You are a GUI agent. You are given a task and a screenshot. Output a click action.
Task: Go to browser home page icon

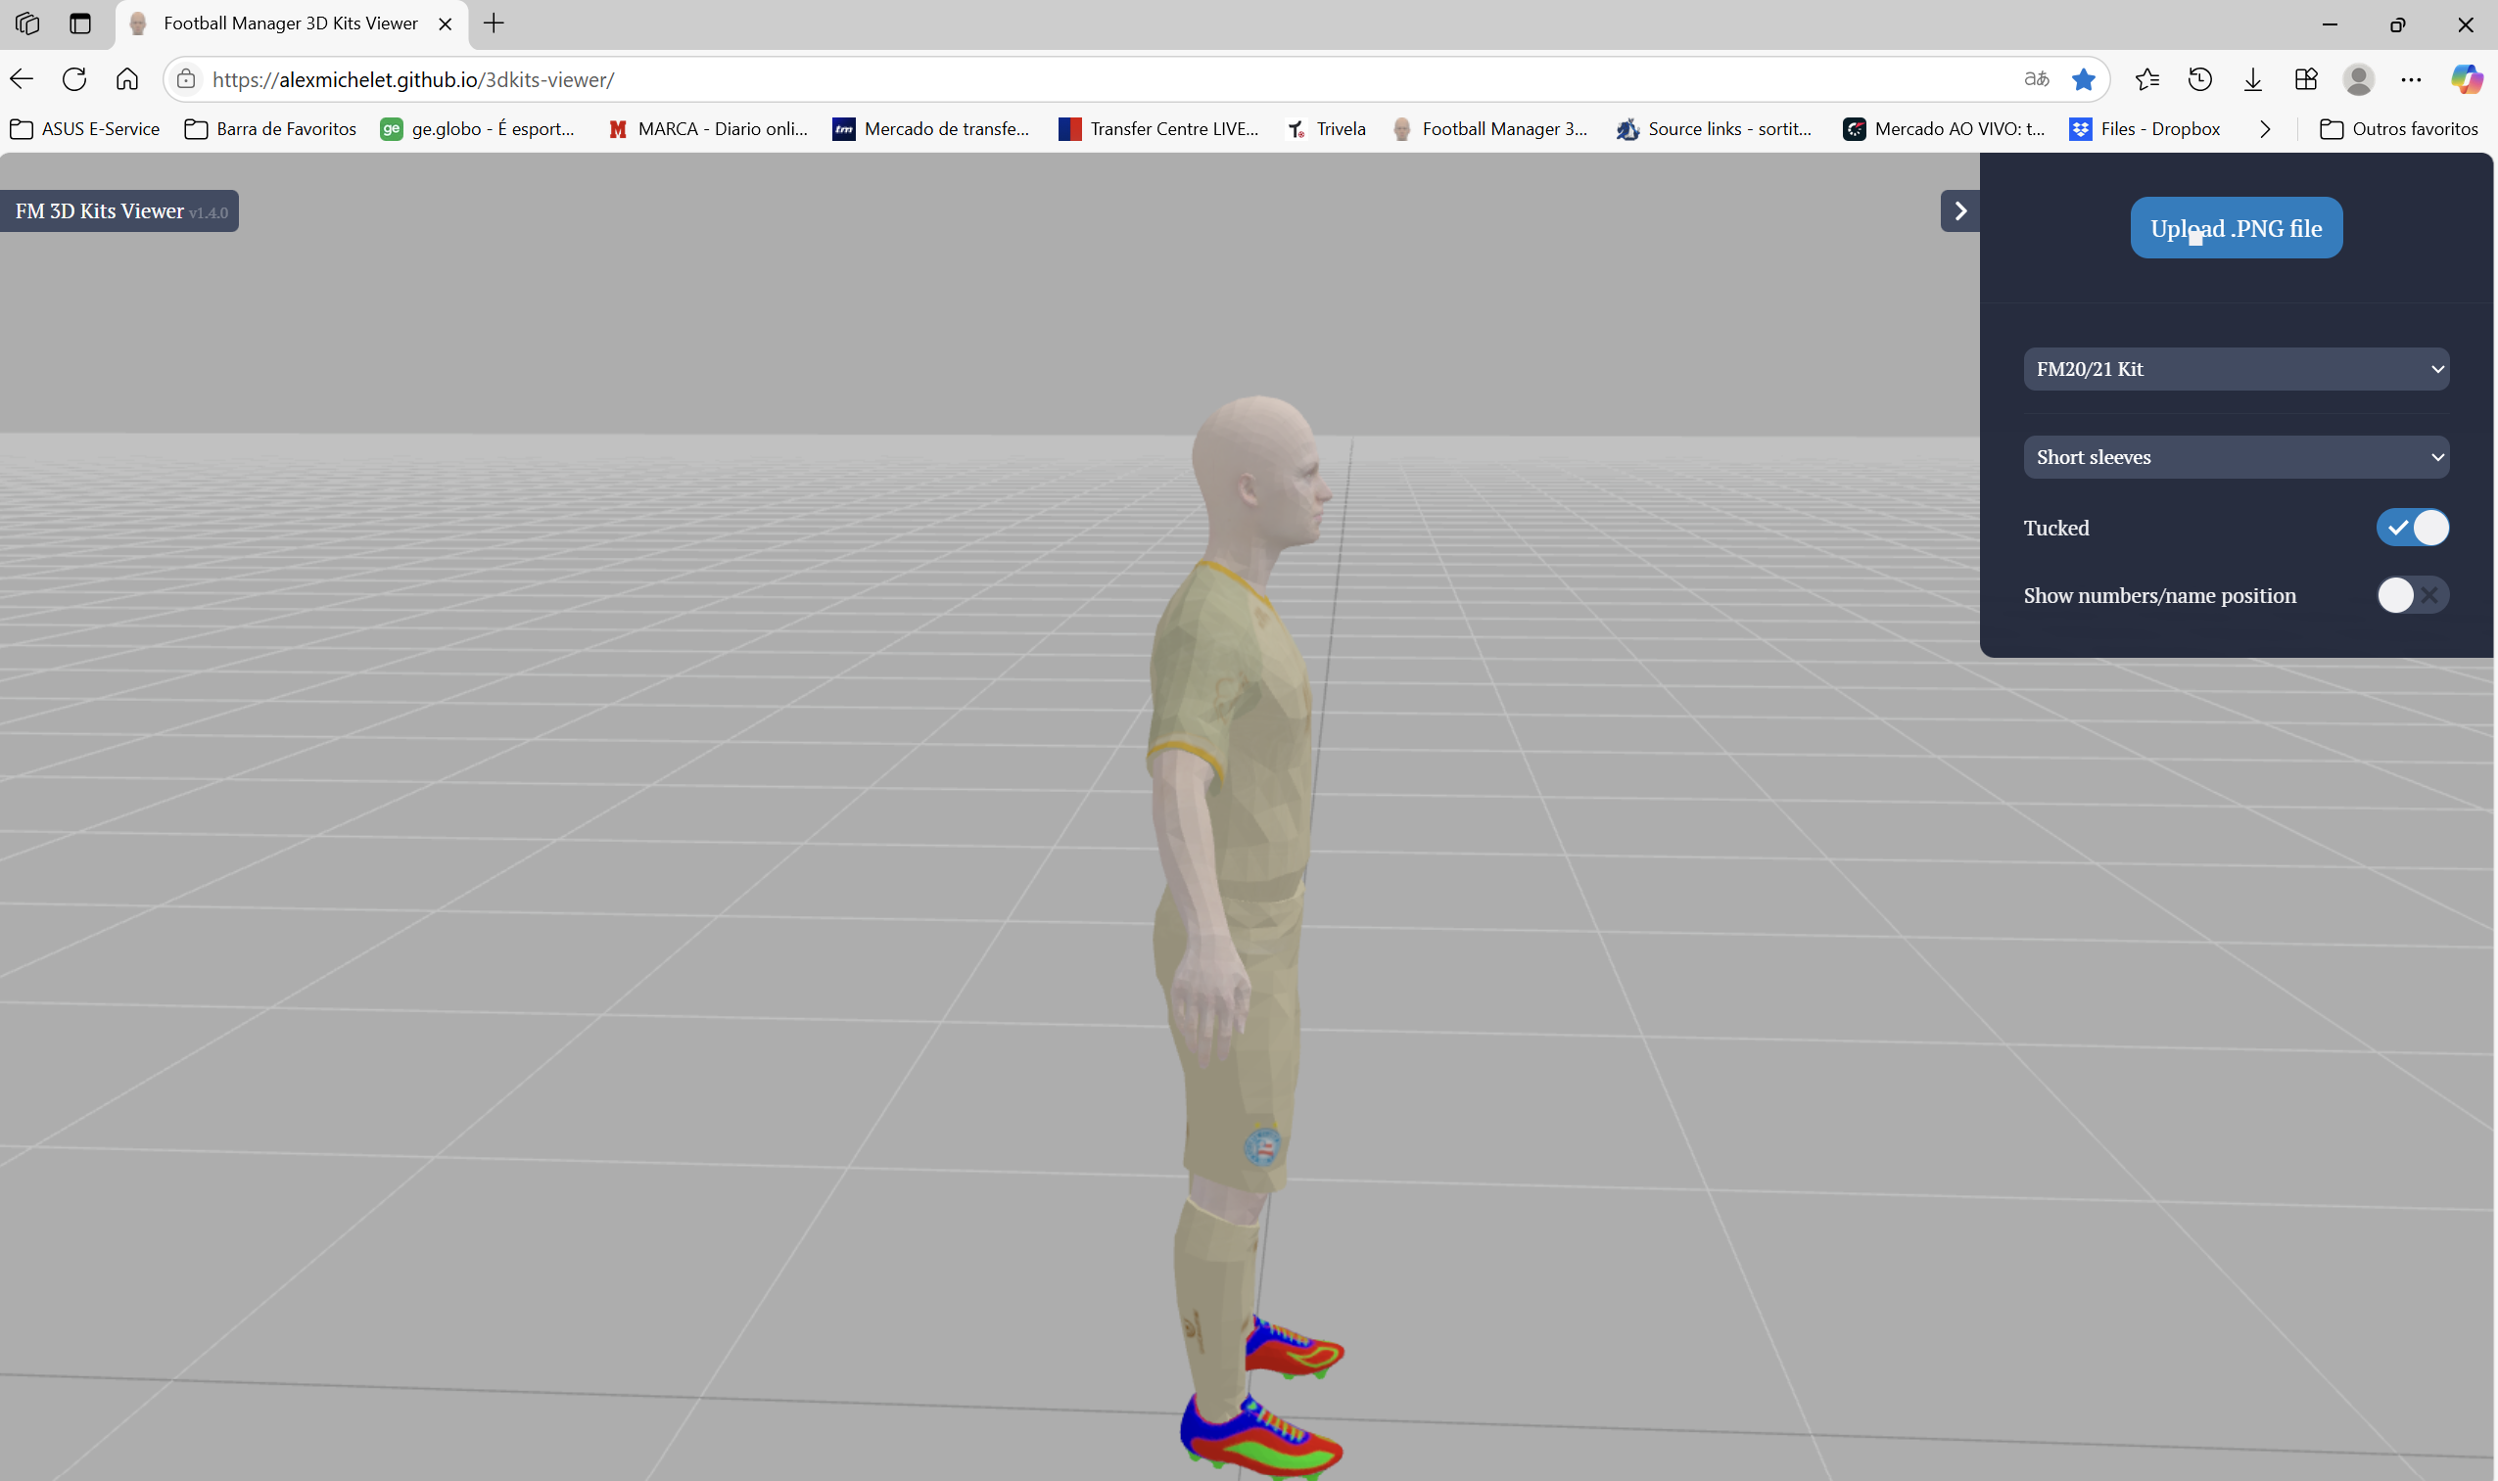[126, 80]
